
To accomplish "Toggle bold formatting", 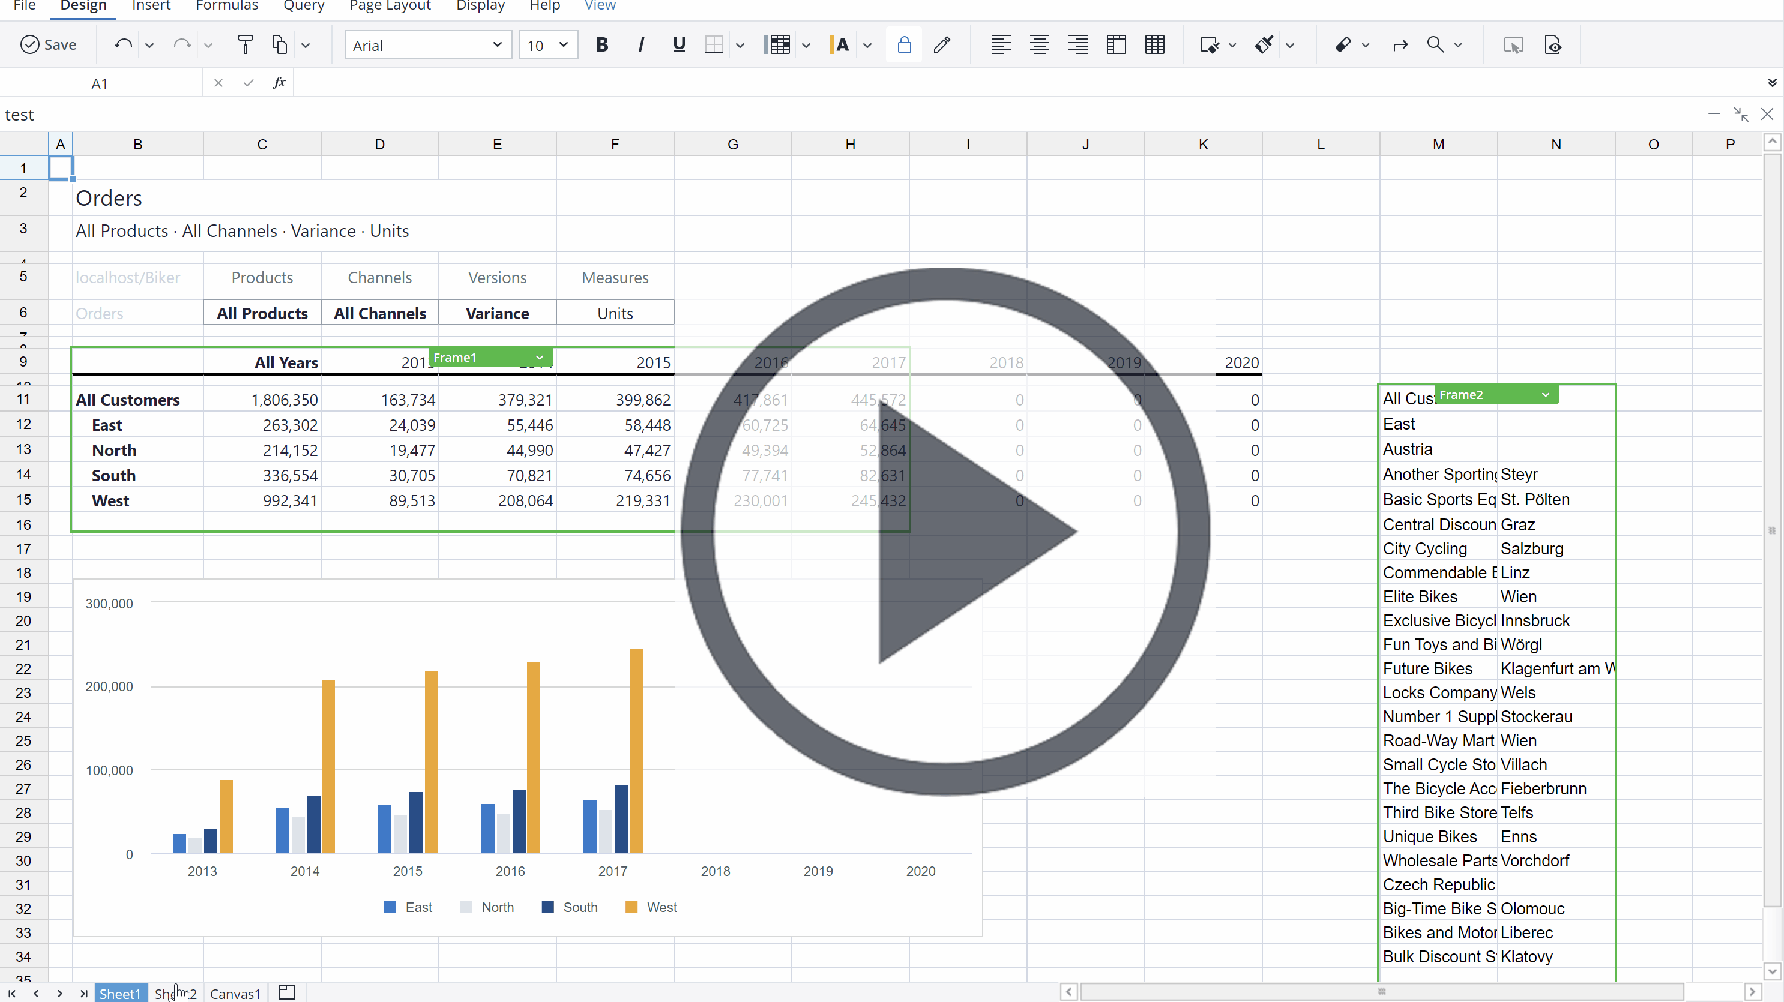I will (602, 45).
